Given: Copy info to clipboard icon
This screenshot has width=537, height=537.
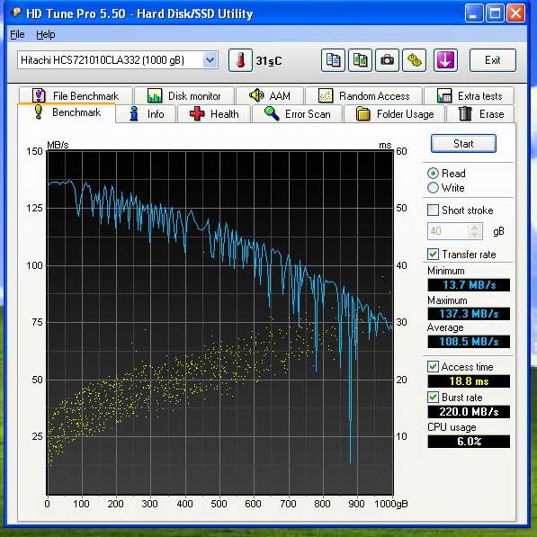Looking at the screenshot, I should [333, 60].
